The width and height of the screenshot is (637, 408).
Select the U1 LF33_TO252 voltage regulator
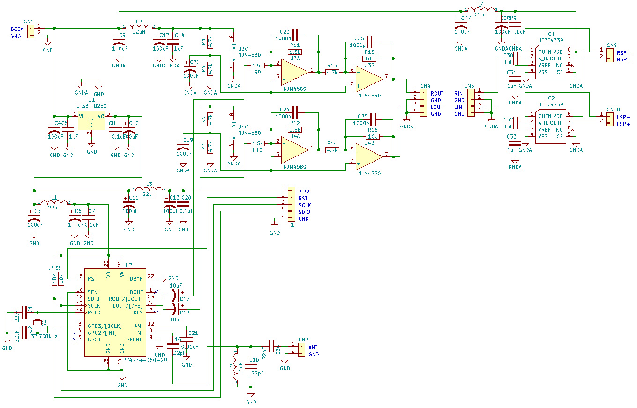coord(91,121)
